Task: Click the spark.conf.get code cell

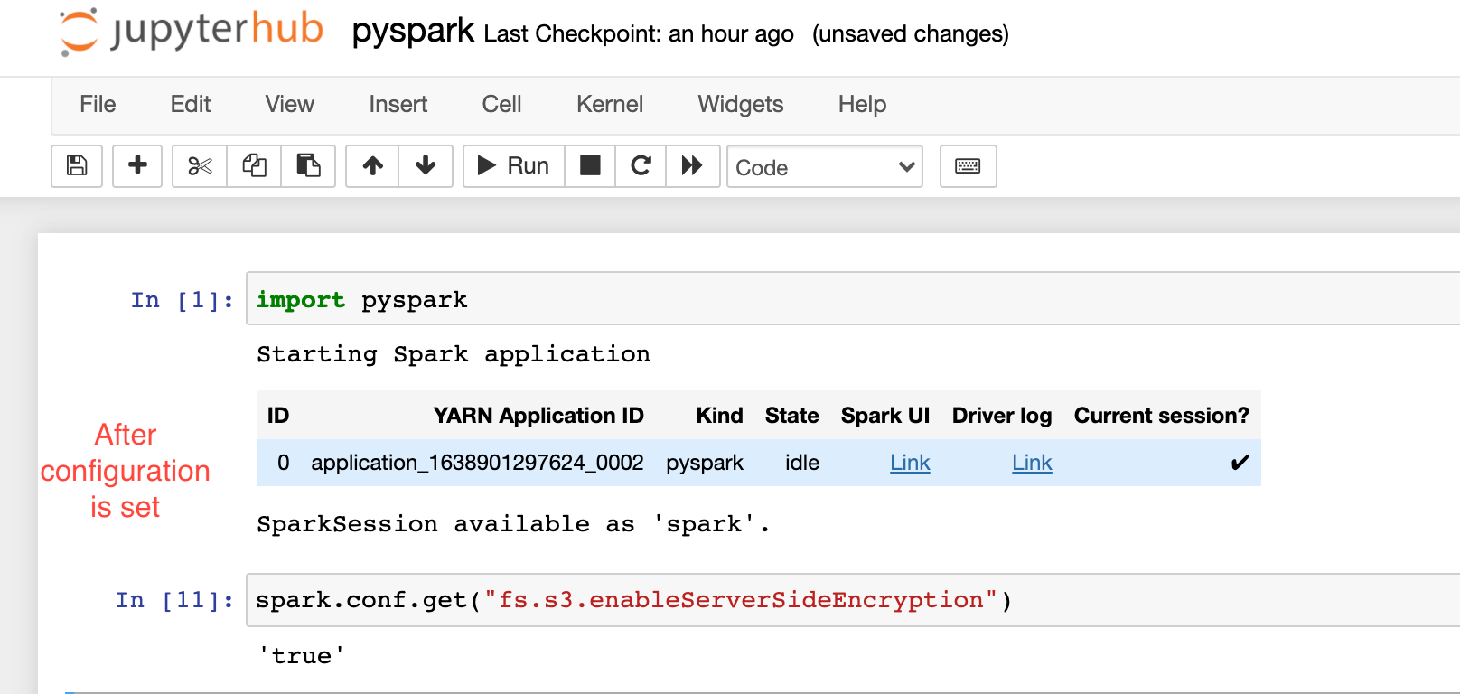Action: (853, 600)
